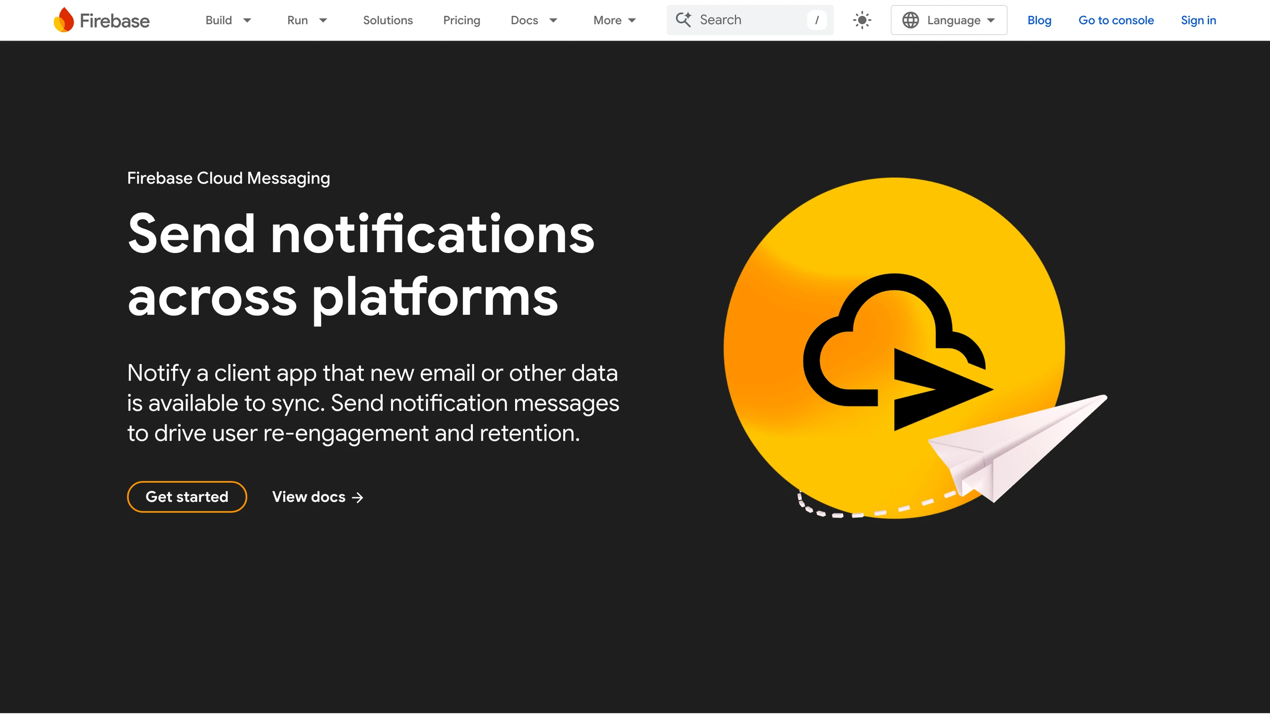This screenshot has width=1270, height=714.
Task: Expand the Build menu arrow
Action: [x=247, y=20]
